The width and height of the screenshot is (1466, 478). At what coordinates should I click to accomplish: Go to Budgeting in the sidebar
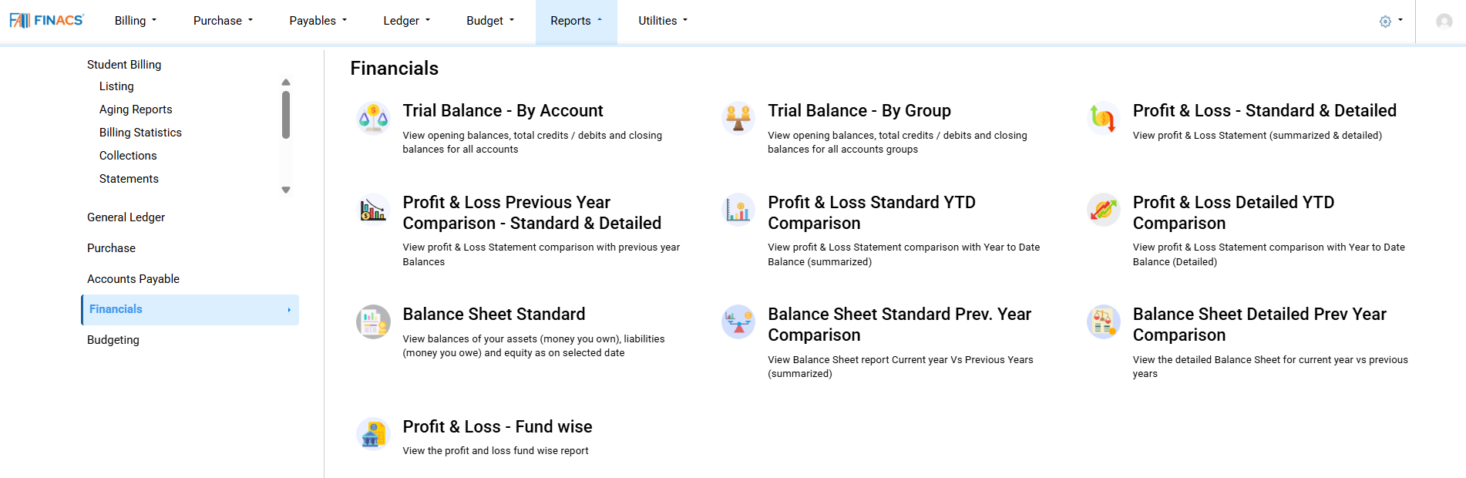(x=113, y=340)
